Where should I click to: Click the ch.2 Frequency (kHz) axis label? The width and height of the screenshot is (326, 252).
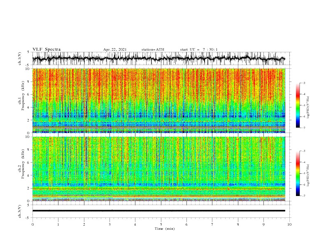(x=21, y=163)
